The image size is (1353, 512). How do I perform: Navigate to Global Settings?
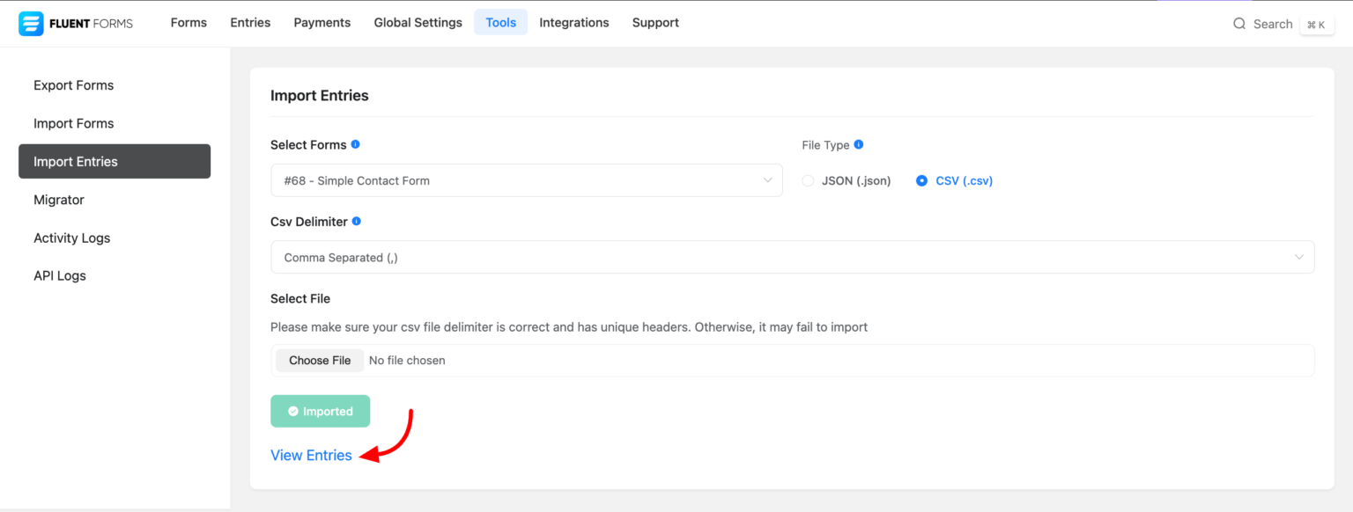tap(418, 22)
